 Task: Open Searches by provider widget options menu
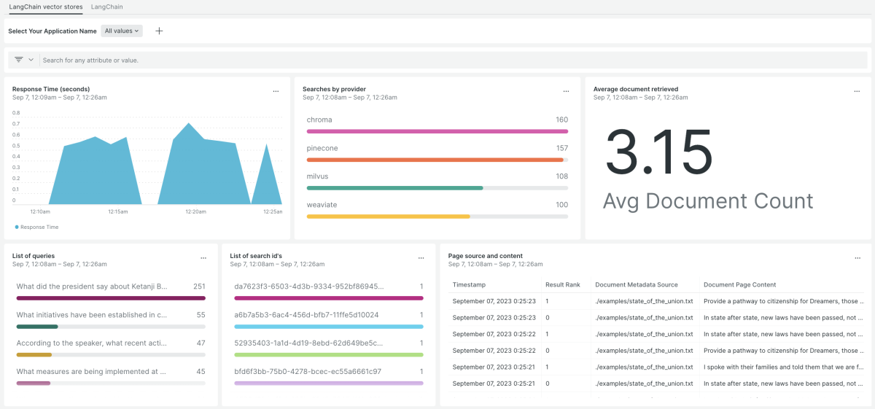coord(566,91)
